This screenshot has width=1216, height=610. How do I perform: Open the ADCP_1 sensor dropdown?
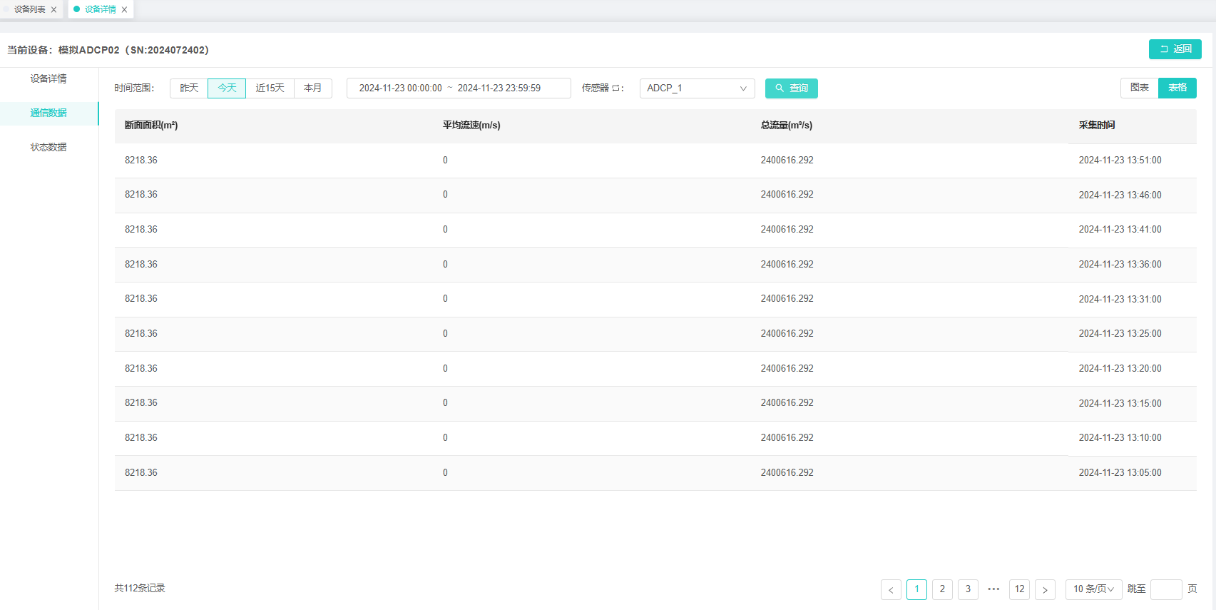pos(696,88)
